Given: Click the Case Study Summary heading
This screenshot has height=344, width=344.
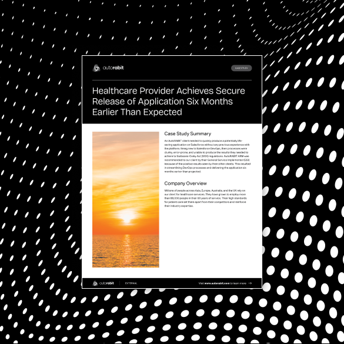Looking at the screenshot, I should 188,133.
